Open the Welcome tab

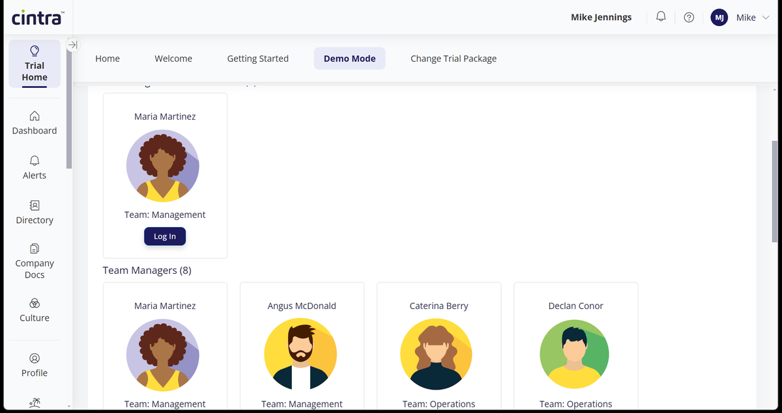(173, 58)
